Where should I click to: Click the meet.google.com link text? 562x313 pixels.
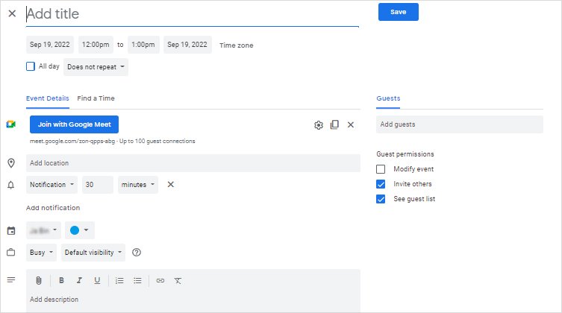72,142
